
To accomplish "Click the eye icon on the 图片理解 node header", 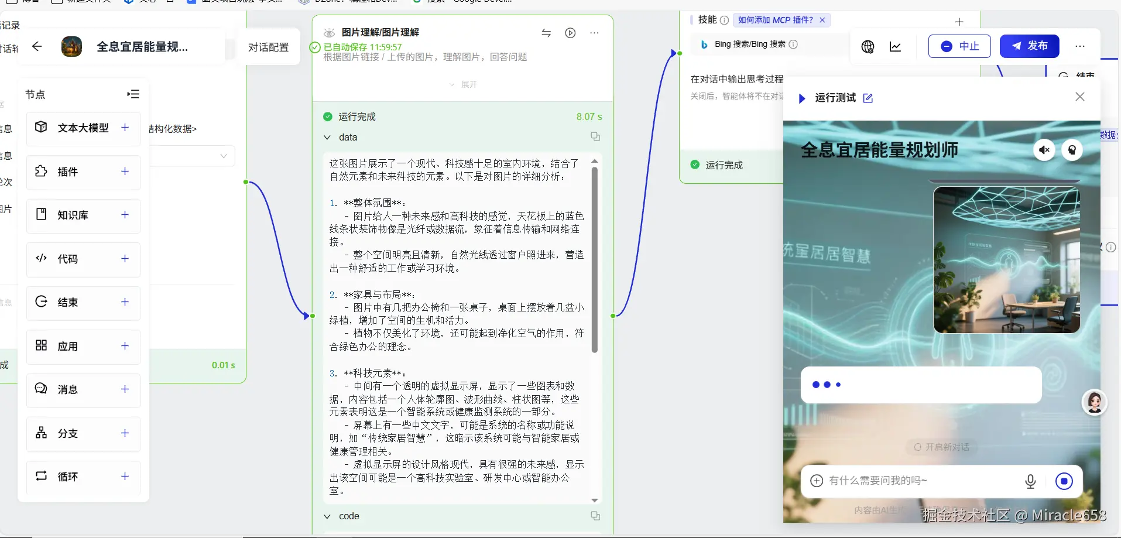I will [x=330, y=33].
